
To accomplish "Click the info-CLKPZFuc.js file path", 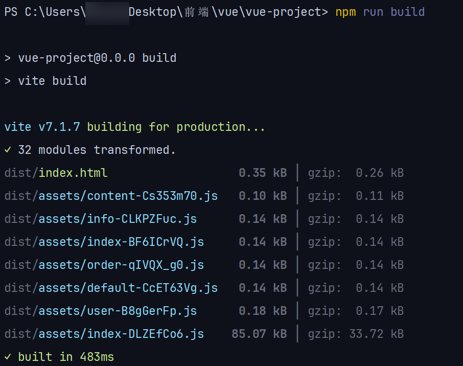I will point(101,219).
